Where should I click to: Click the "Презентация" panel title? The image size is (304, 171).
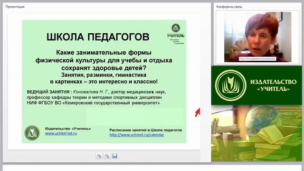pyautogui.click(x=15, y=7)
